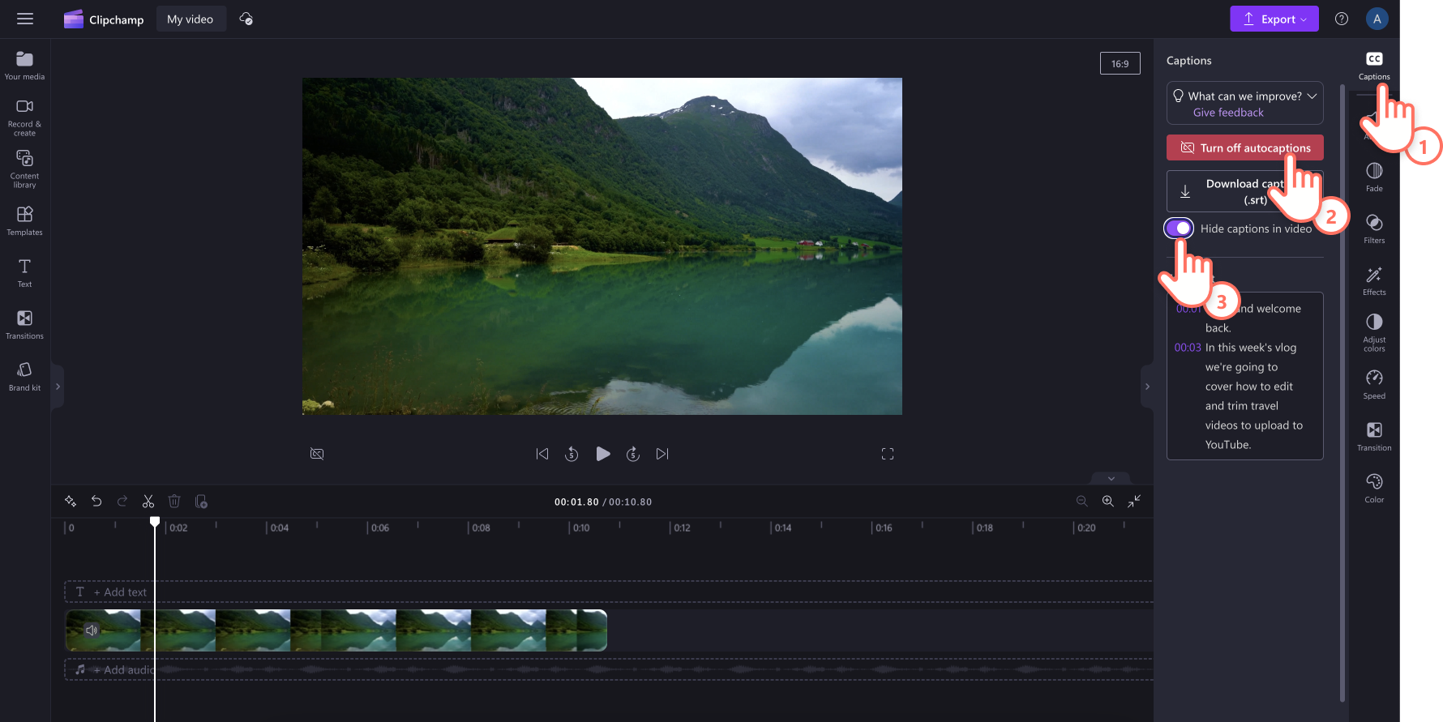Delete selected clip with trash icon

(x=174, y=502)
